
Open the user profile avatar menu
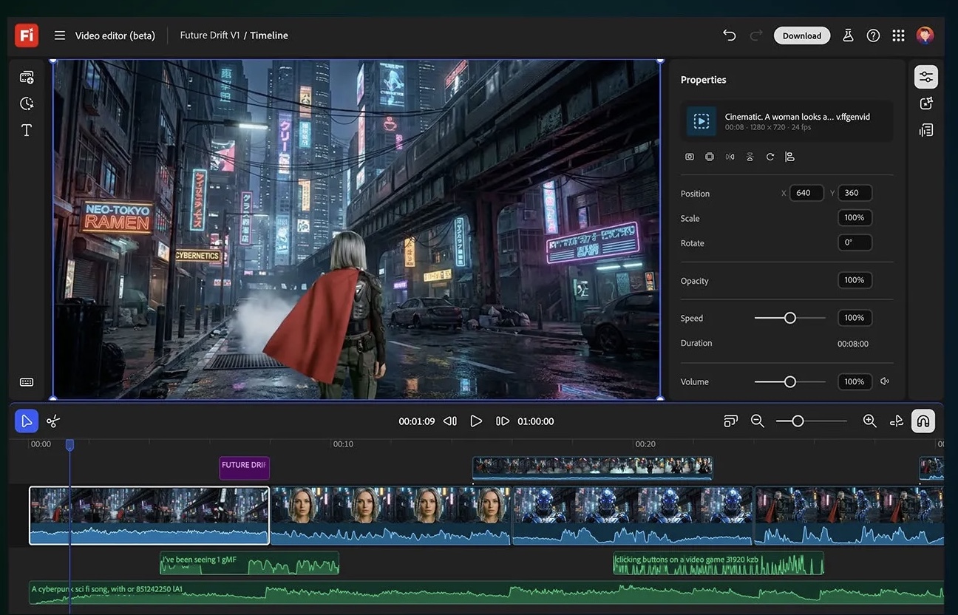click(x=925, y=35)
